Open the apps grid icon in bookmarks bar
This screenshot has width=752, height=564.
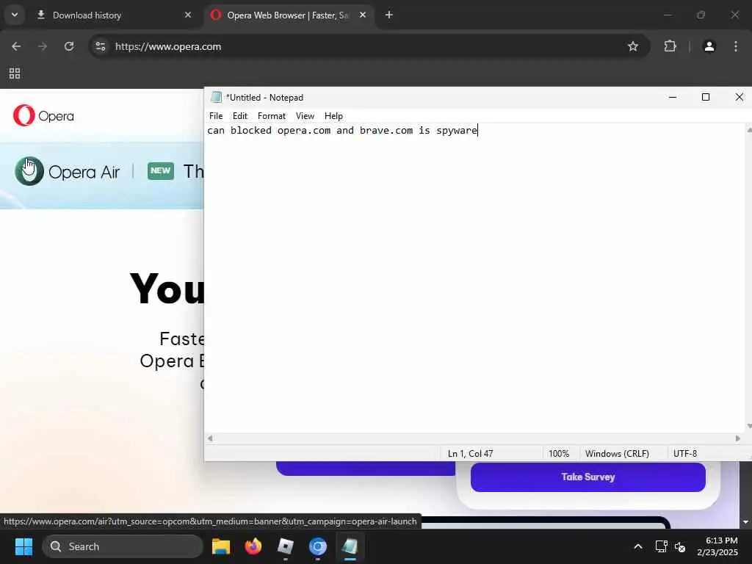15,73
